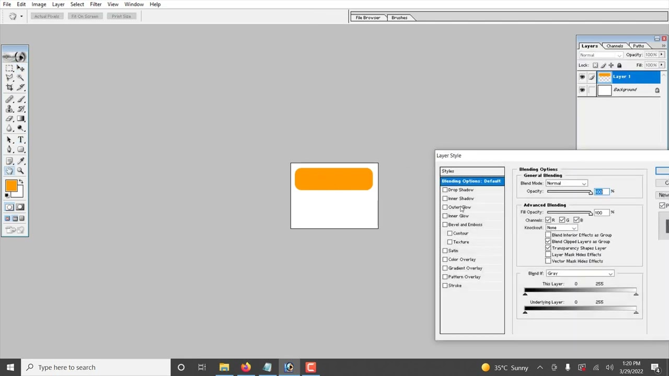Select the Crop tool
The width and height of the screenshot is (669, 376).
coord(9,87)
